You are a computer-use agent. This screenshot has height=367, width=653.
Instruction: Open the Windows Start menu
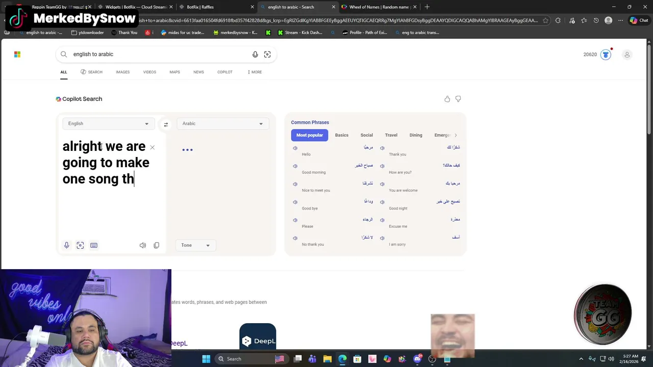coord(206,359)
